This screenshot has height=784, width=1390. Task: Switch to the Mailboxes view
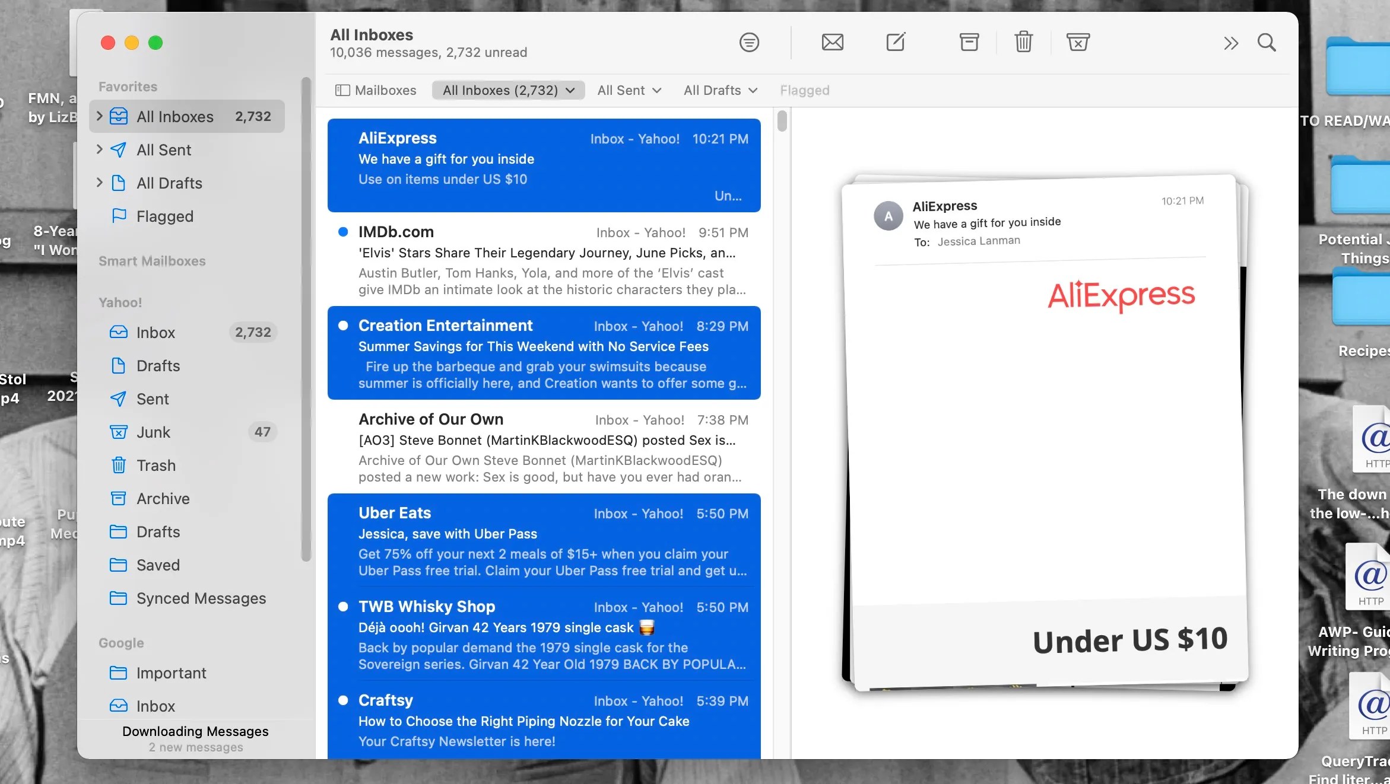[375, 90]
